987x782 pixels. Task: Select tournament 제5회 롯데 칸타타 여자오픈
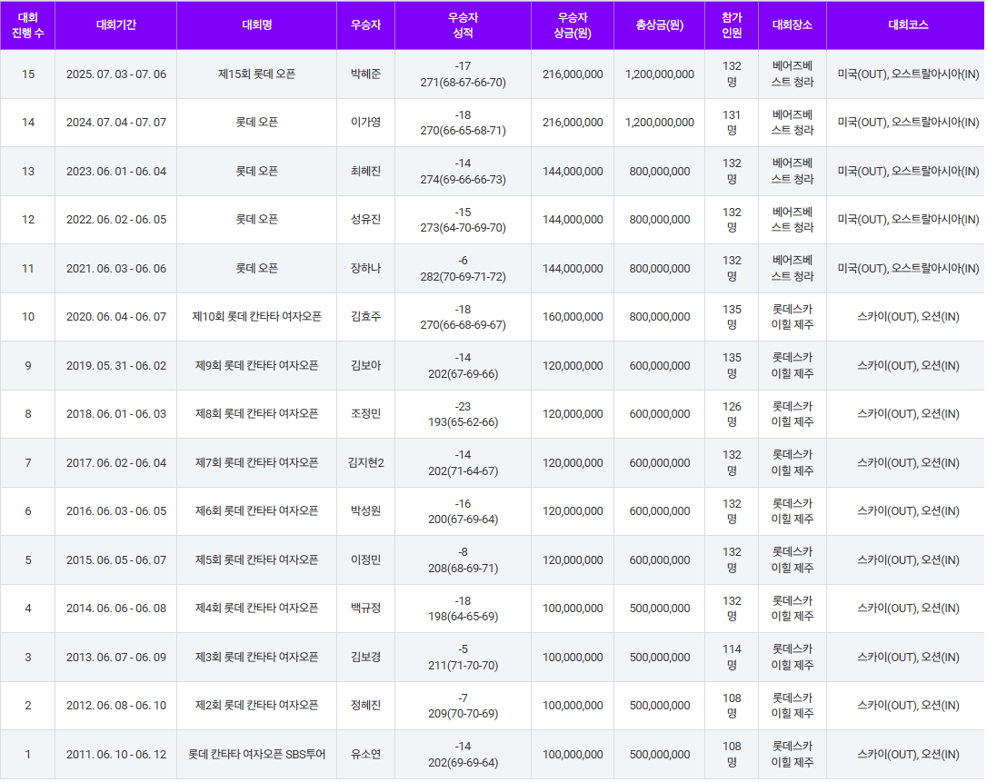pos(257,559)
